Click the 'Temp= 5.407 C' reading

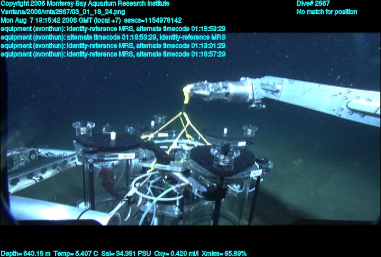[76, 254]
